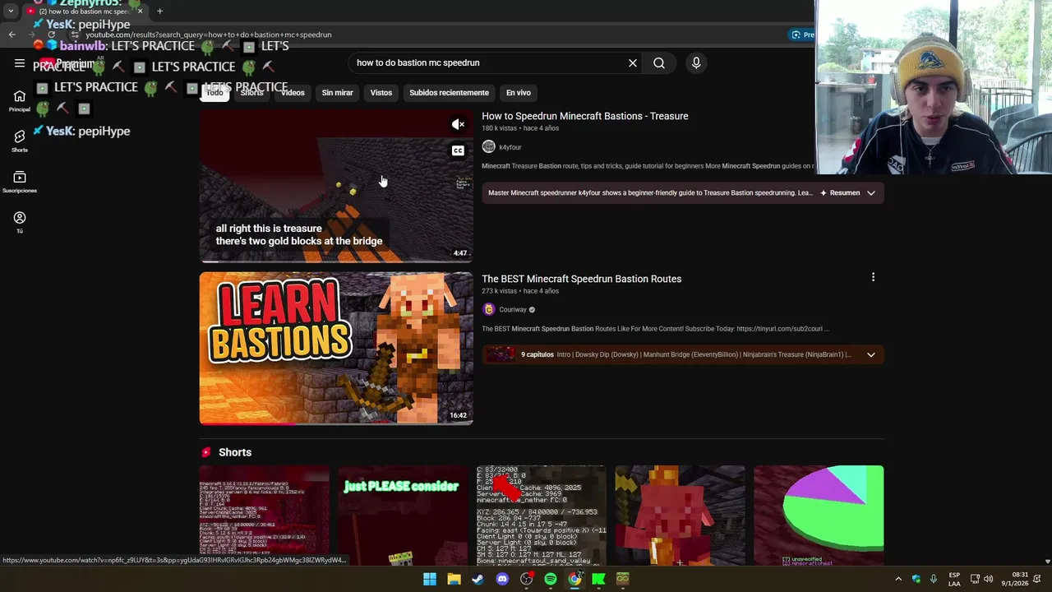Image resolution: width=1052 pixels, height=592 pixels.
Task: Start voice search with the microphone
Action: coord(696,63)
